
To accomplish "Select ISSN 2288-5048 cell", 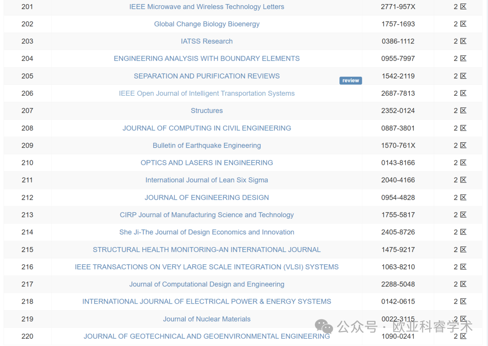I will [x=398, y=284].
